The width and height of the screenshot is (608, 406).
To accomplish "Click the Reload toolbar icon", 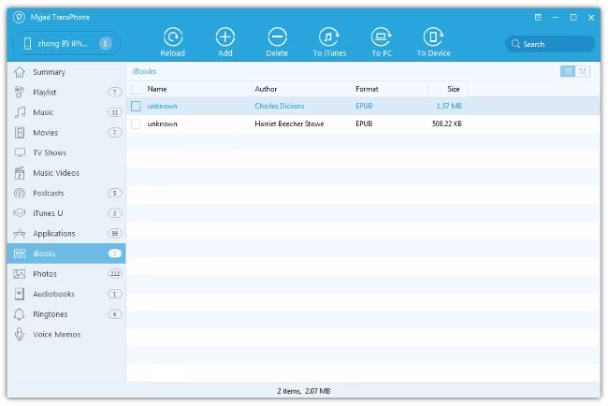I will 172,42.
